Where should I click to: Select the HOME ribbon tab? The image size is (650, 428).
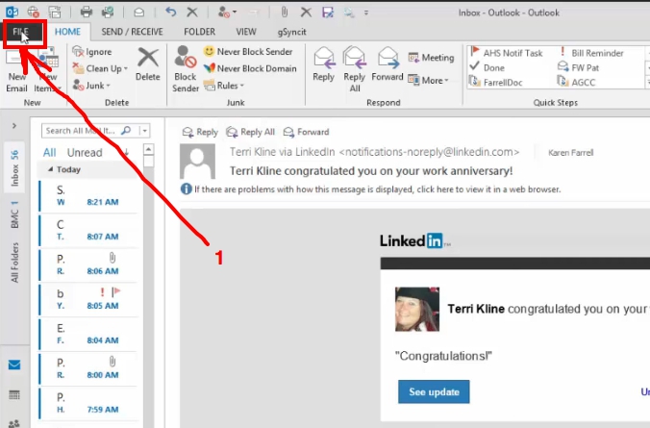click(67, 32)
